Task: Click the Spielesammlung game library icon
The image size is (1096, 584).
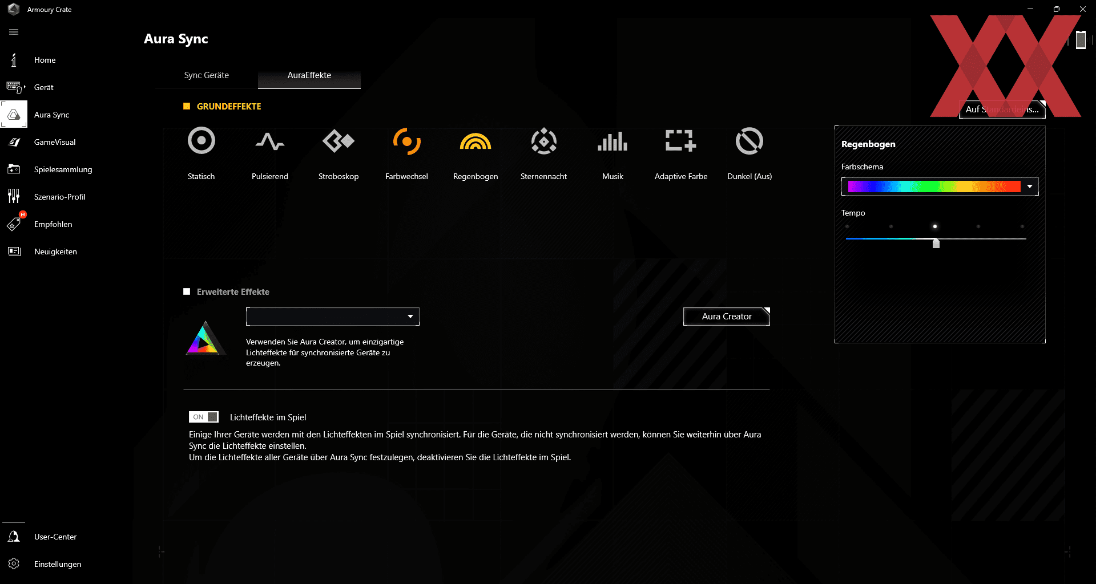Action: pos(14,169)
